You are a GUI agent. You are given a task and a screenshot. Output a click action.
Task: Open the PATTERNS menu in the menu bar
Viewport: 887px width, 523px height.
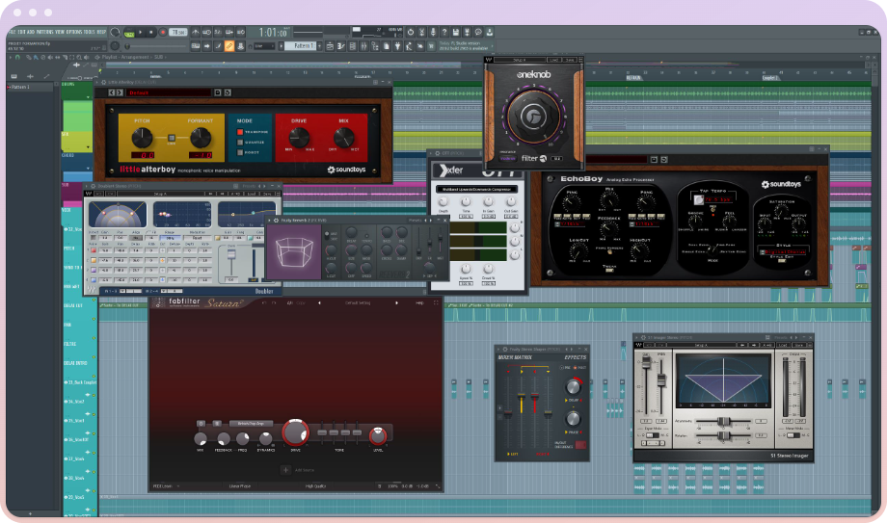pos(43,32)
